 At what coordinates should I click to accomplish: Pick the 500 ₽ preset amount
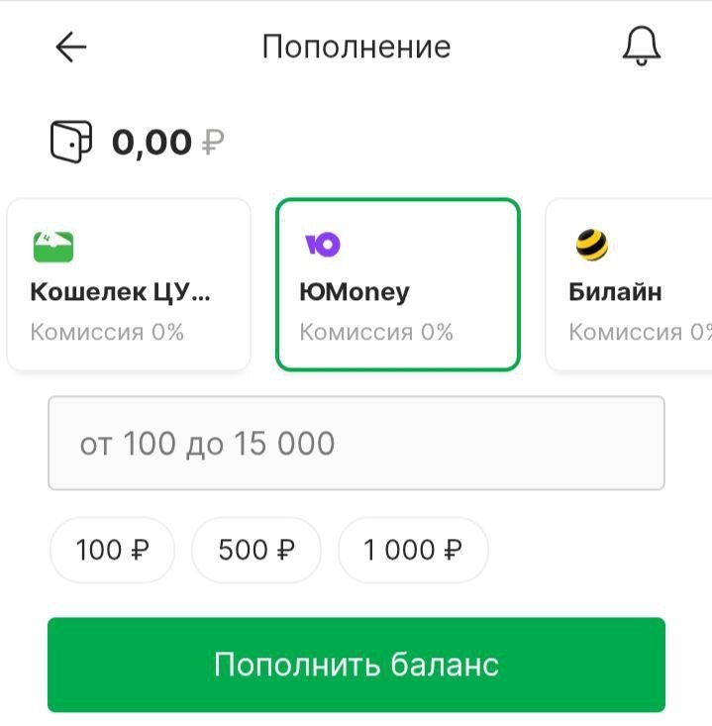[x=256, y=550]
